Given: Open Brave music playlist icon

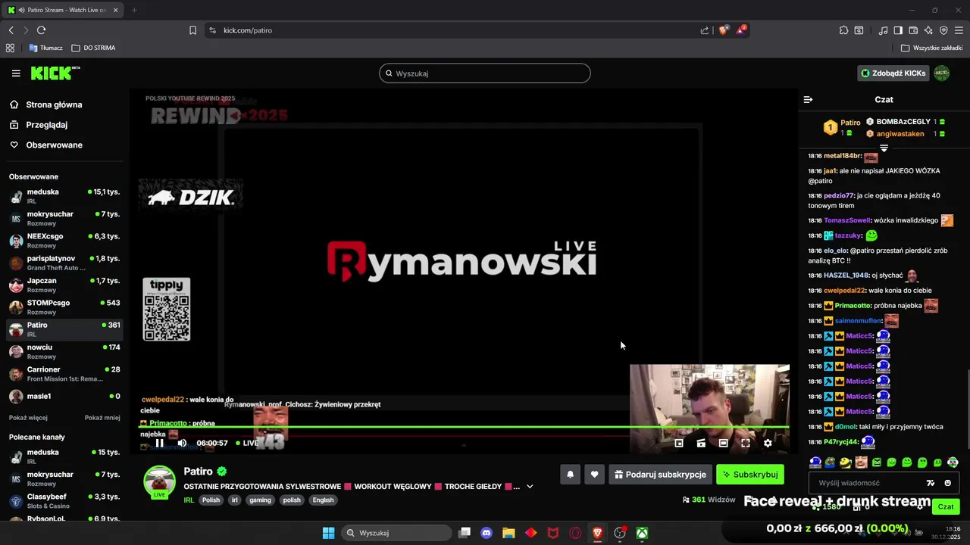Looking at the screenshot, I should (883, 30).
